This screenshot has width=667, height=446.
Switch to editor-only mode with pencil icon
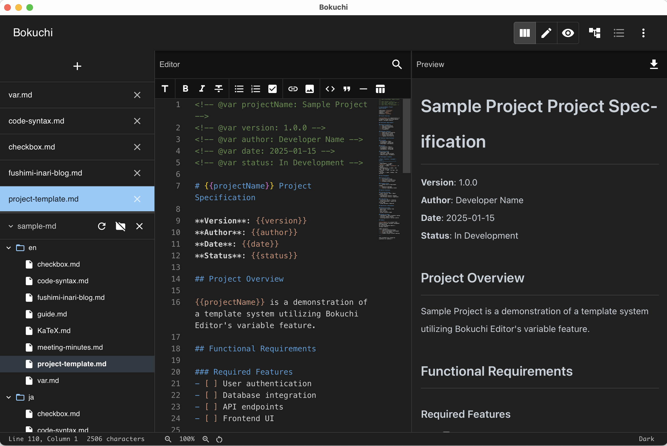(546, 33)
